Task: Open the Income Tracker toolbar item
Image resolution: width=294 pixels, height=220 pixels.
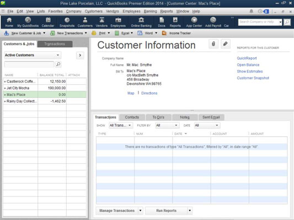Action: coord(177,33)
